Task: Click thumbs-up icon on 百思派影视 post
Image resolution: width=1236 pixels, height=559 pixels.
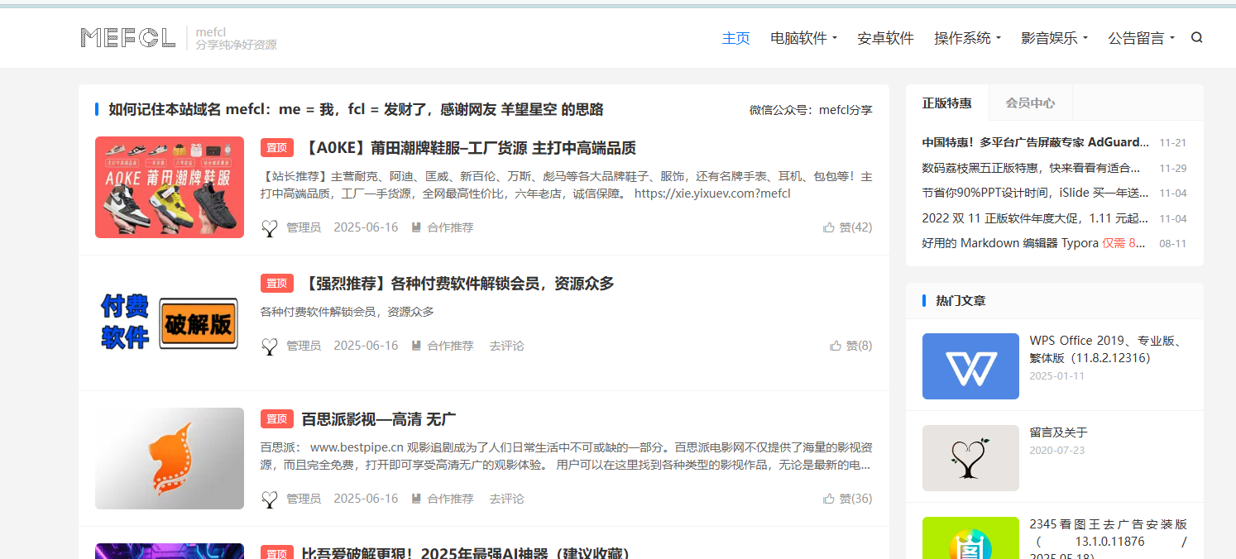Action: pos(829,499)
